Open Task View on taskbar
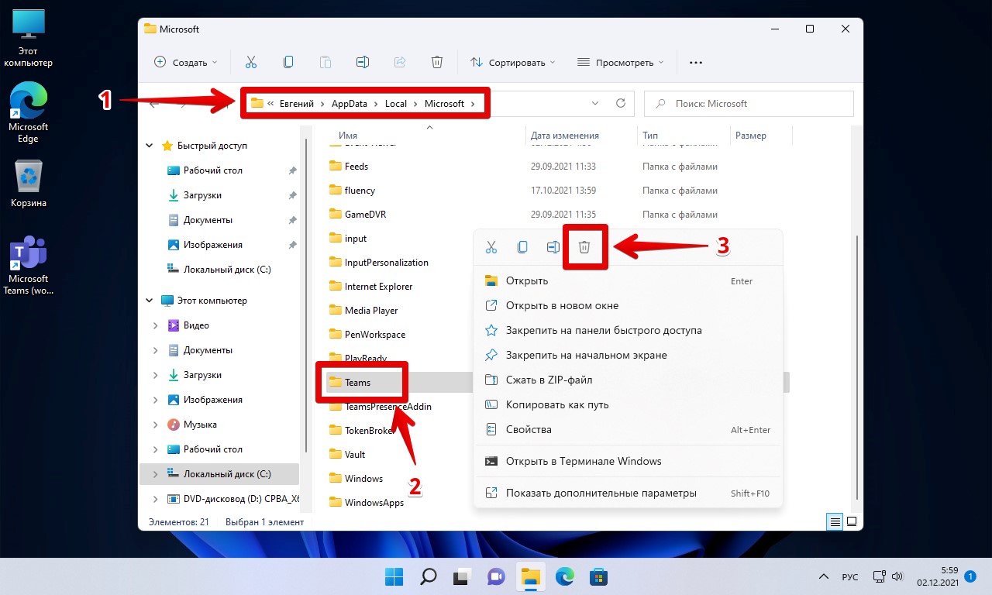 [462, 576]
